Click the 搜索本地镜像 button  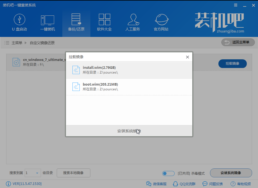tap(73, 173)
